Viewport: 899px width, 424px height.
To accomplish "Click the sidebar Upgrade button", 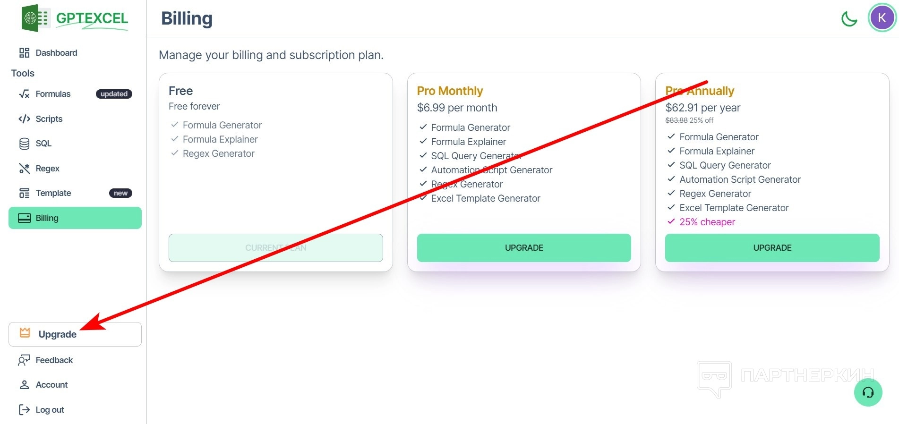I will 75,334.
